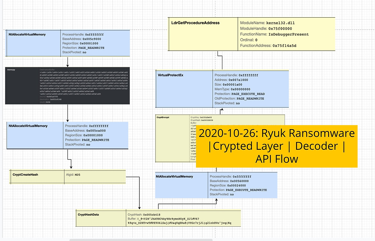
Task: Click "CryptHash: 0x005cb418" text
Action: point(144,215)
